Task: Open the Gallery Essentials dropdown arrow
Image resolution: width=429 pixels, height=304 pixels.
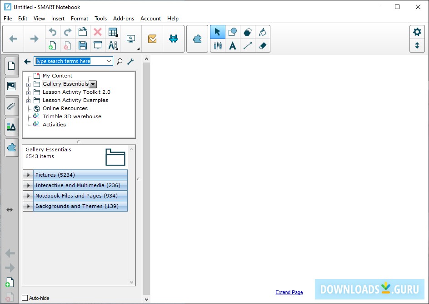Action: (x=93, y=84)
